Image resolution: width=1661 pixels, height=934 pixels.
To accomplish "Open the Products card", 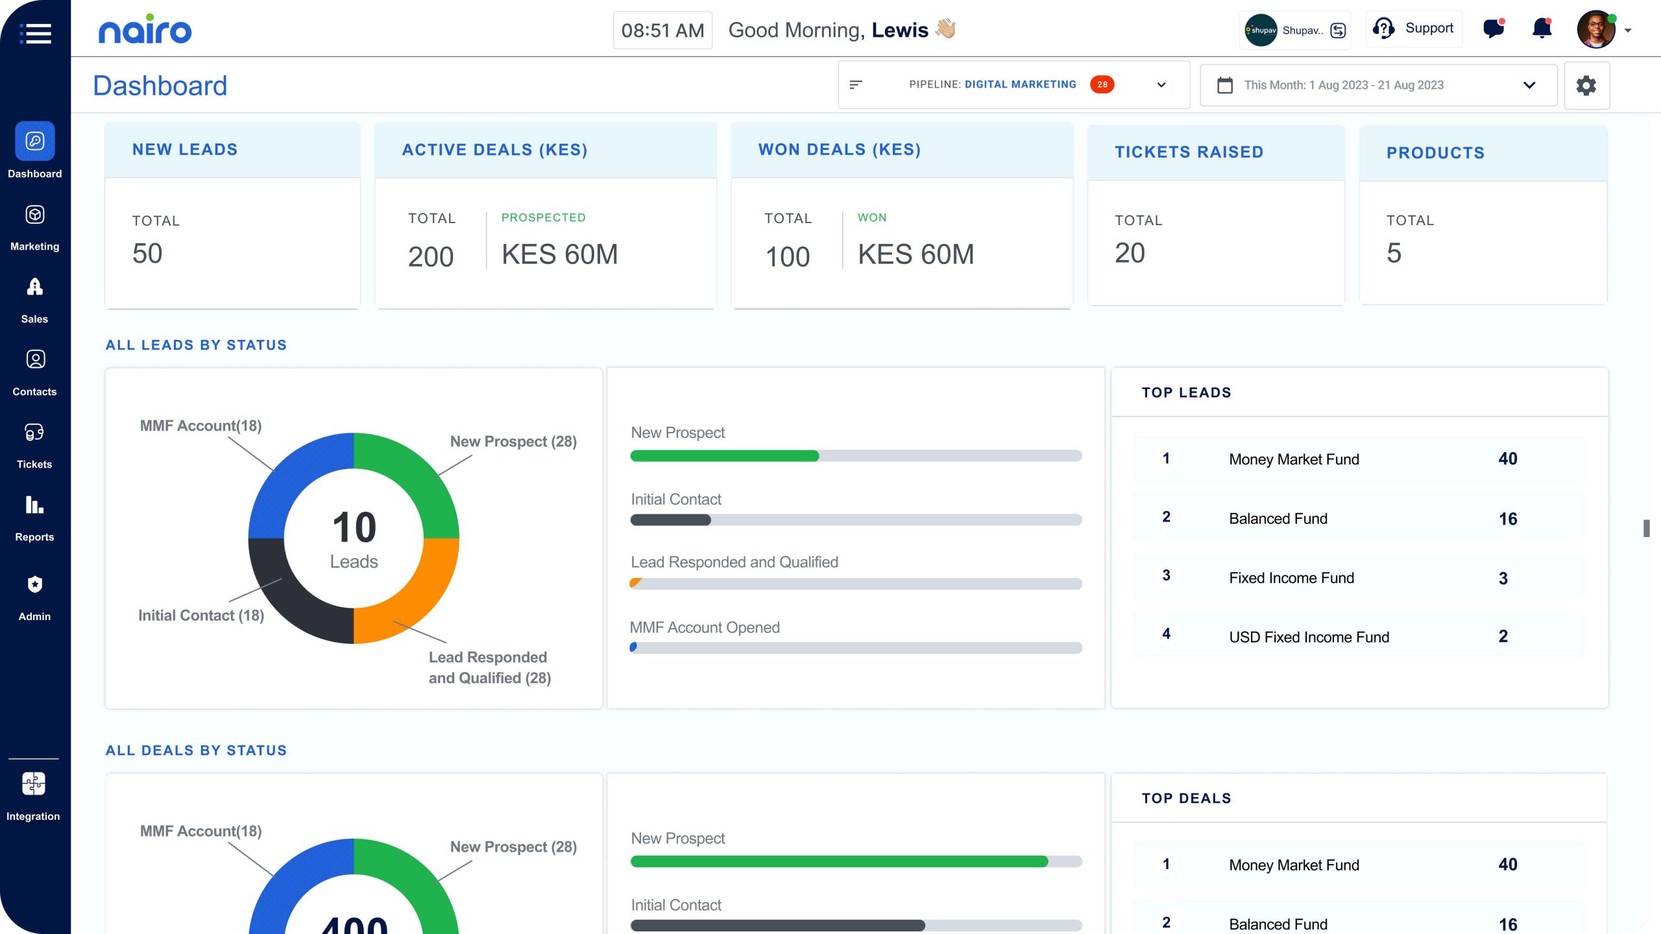I will [1483, 215].
